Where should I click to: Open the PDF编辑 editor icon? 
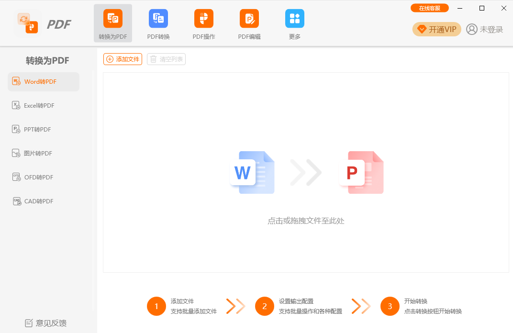249,23
